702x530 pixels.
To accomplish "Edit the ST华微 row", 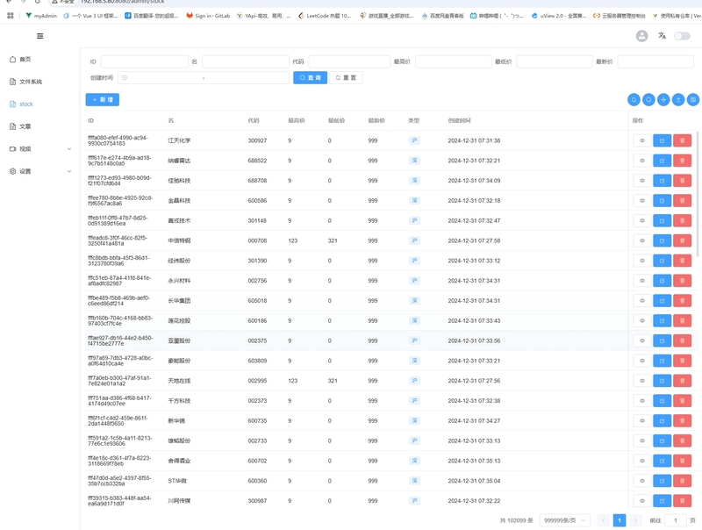I will [x=663, y=481].
